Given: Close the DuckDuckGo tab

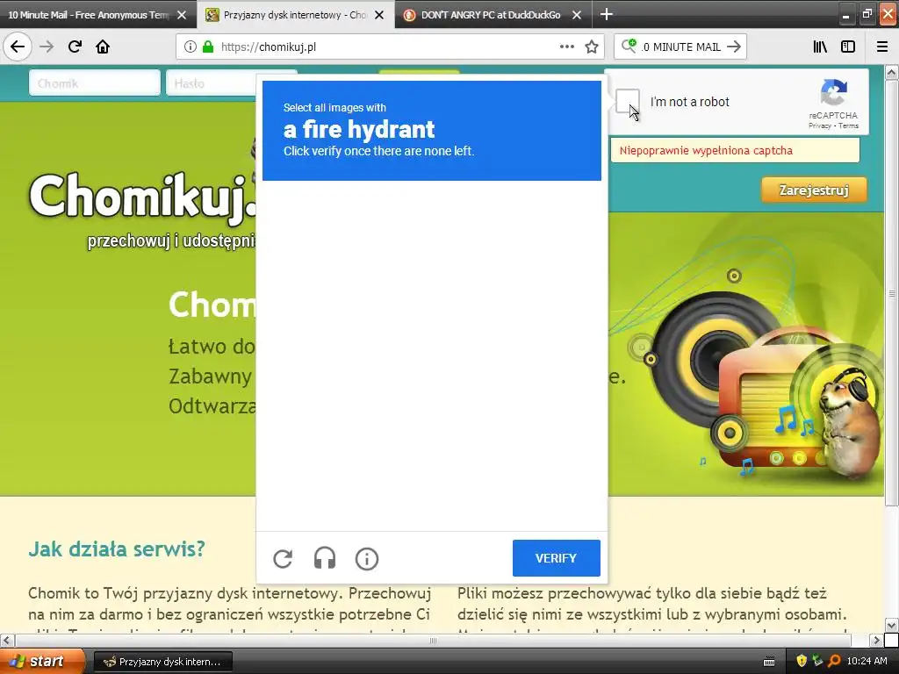Looking at the screenshot, I should tap(577, 15).
